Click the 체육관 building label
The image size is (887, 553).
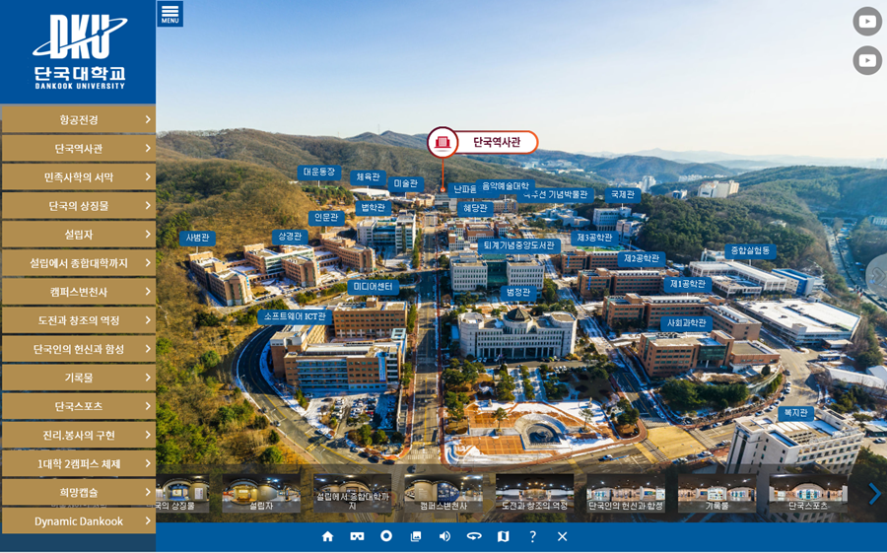pyautogui.click(x=368, y=177)
